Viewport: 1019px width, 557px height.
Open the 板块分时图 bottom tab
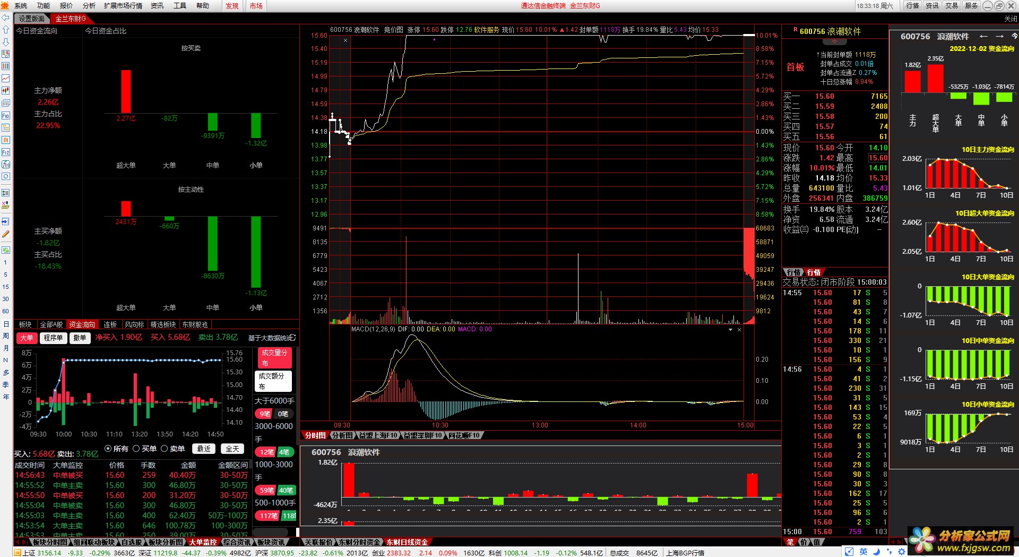point(50,542)
